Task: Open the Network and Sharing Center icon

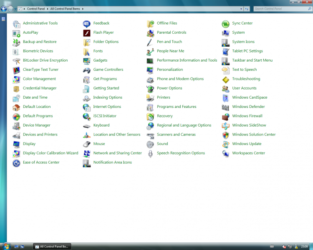Action: [87, 154]
